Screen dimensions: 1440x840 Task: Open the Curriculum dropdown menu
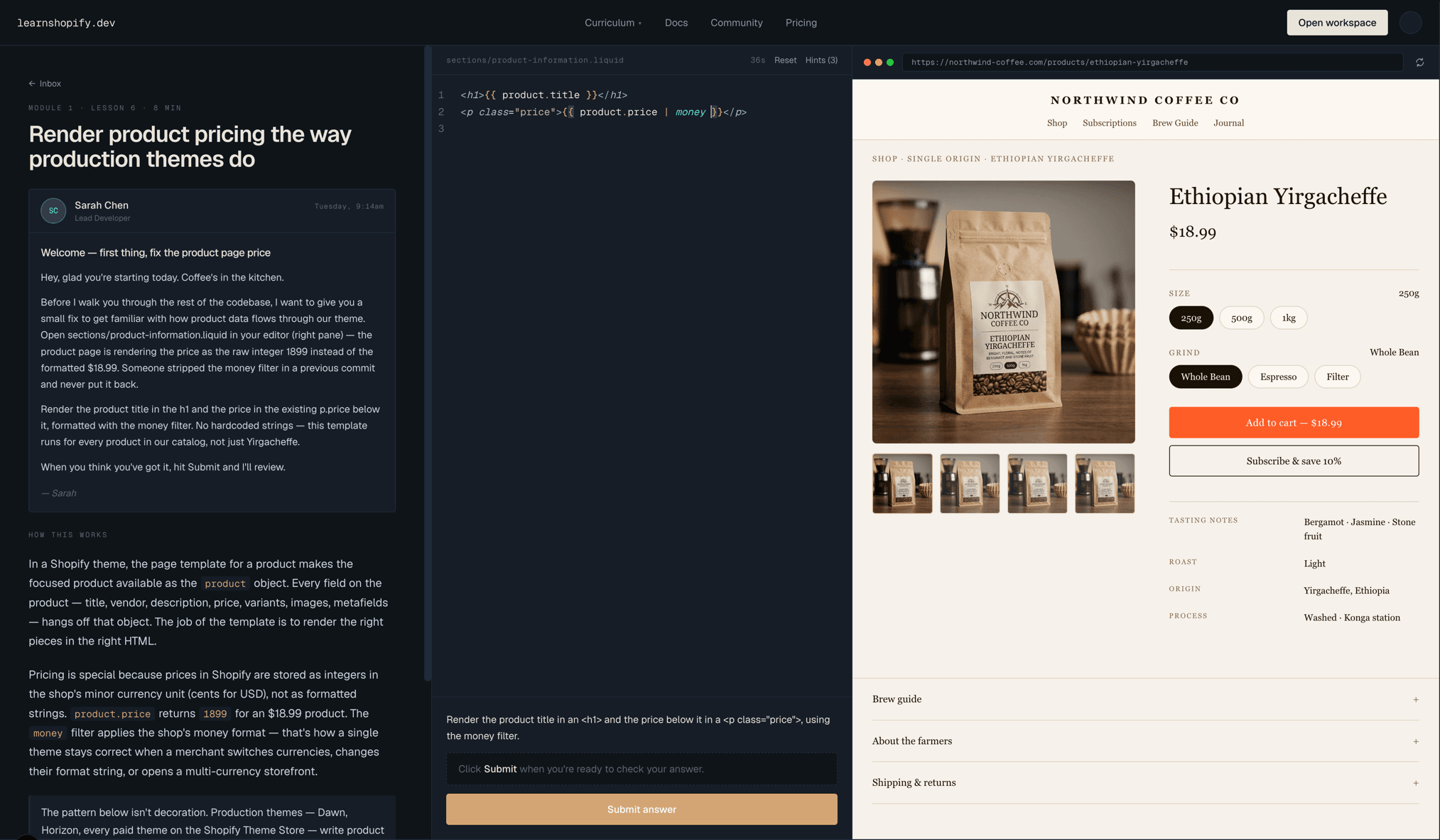(613, 23)
